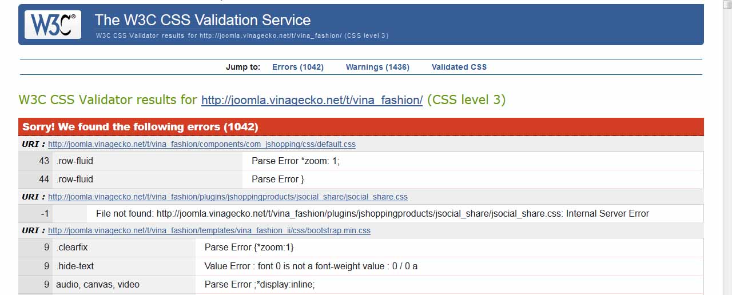Select the 'Parse Error *zoom: 1;' message
Screen dimensions: 732x295
[x=295, y=161]
